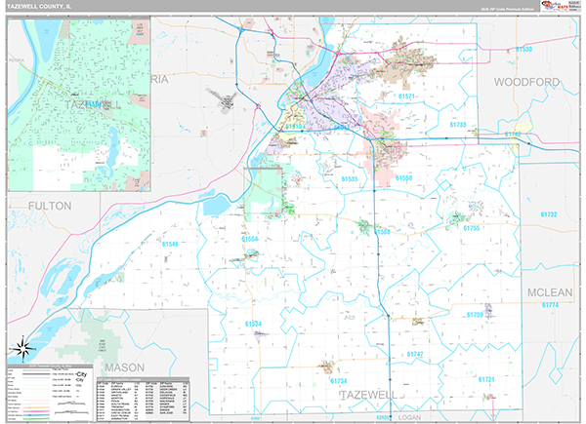This screenshot has width=586, height=424.
Task: Click the ZIP code index table
Action: click(143, 400)
